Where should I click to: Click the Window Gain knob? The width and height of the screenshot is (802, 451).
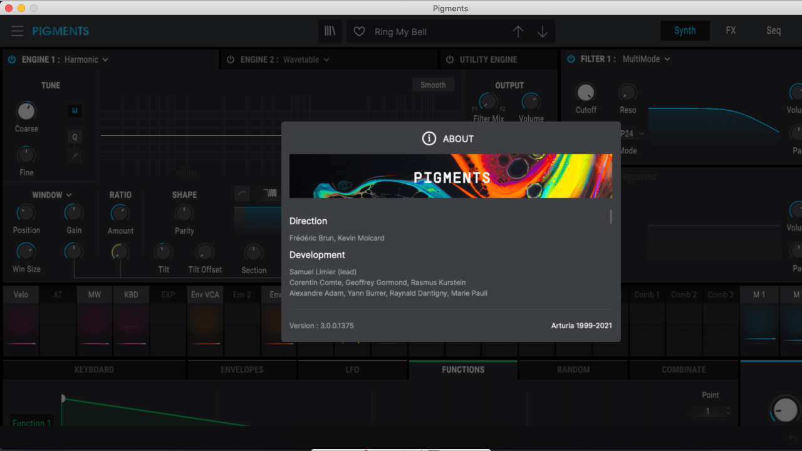73,213
